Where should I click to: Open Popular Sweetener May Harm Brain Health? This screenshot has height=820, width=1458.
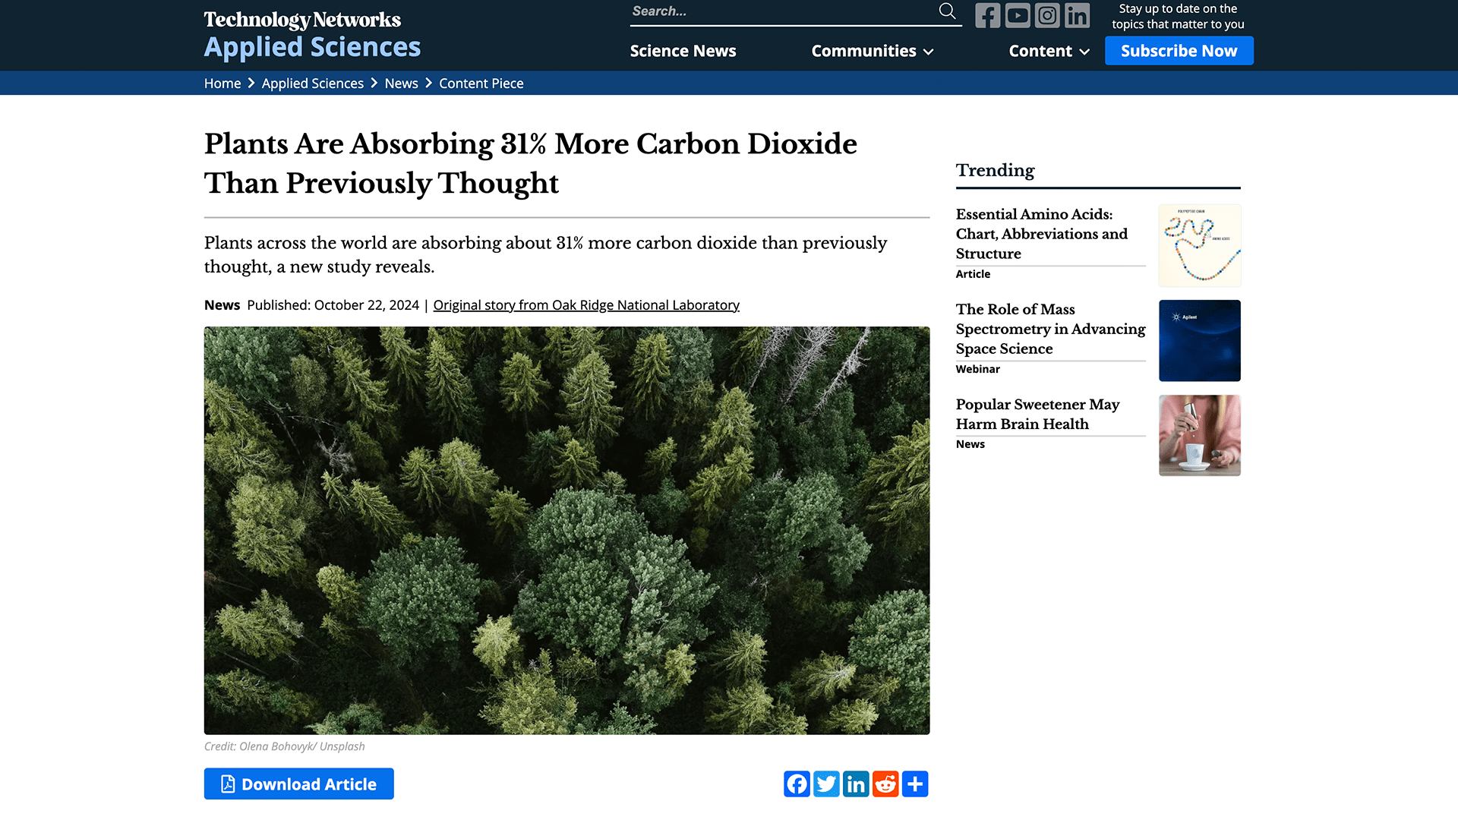[1037, 414]
